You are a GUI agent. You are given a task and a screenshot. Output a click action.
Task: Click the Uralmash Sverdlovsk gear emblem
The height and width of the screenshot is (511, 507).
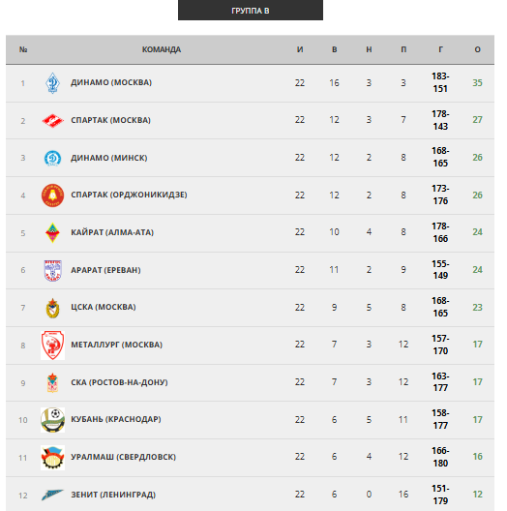[x=52, y=458]
